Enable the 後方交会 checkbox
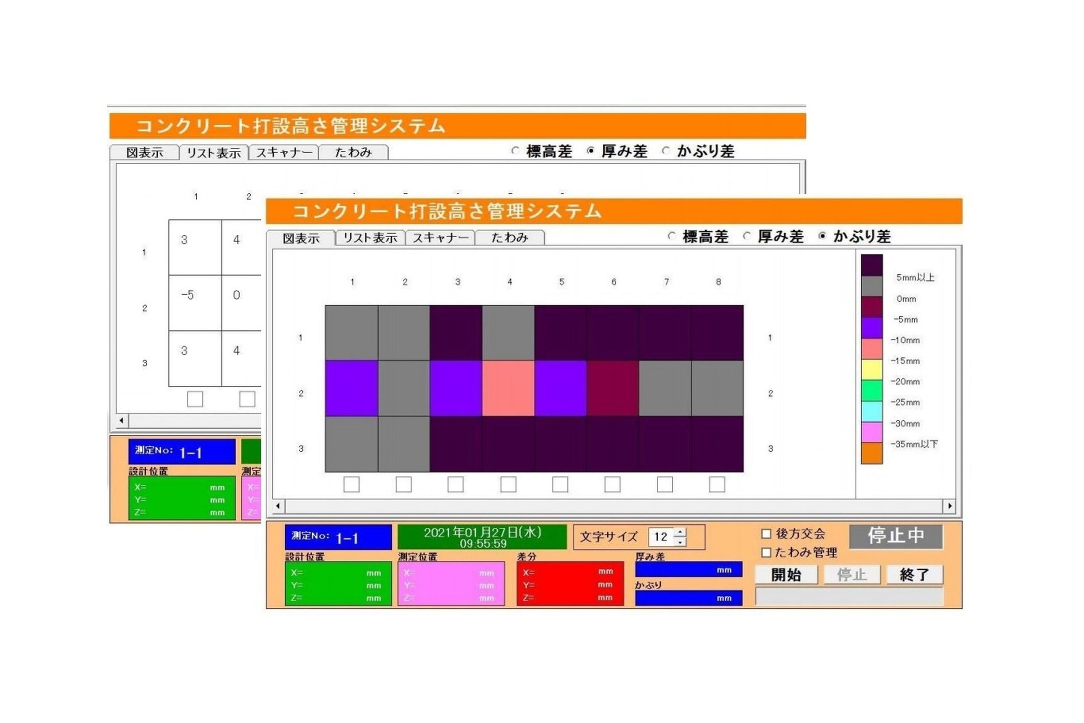1084x723 pixels. pos(766,534)
